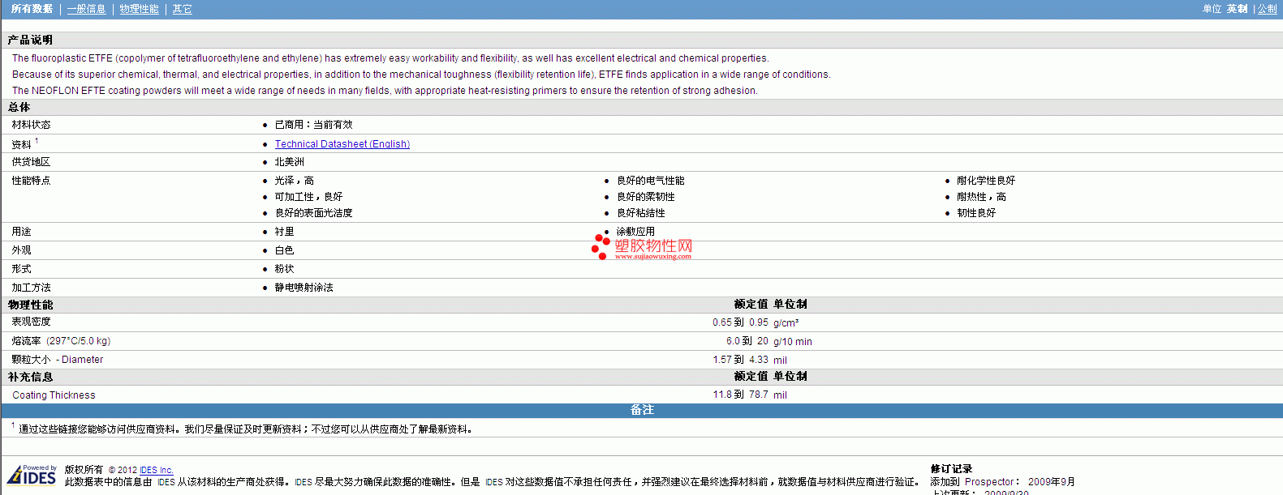The height and width of the screenshot is (495, 1283).
Task: Click feature 光泽，高
Action: point(294,181)
